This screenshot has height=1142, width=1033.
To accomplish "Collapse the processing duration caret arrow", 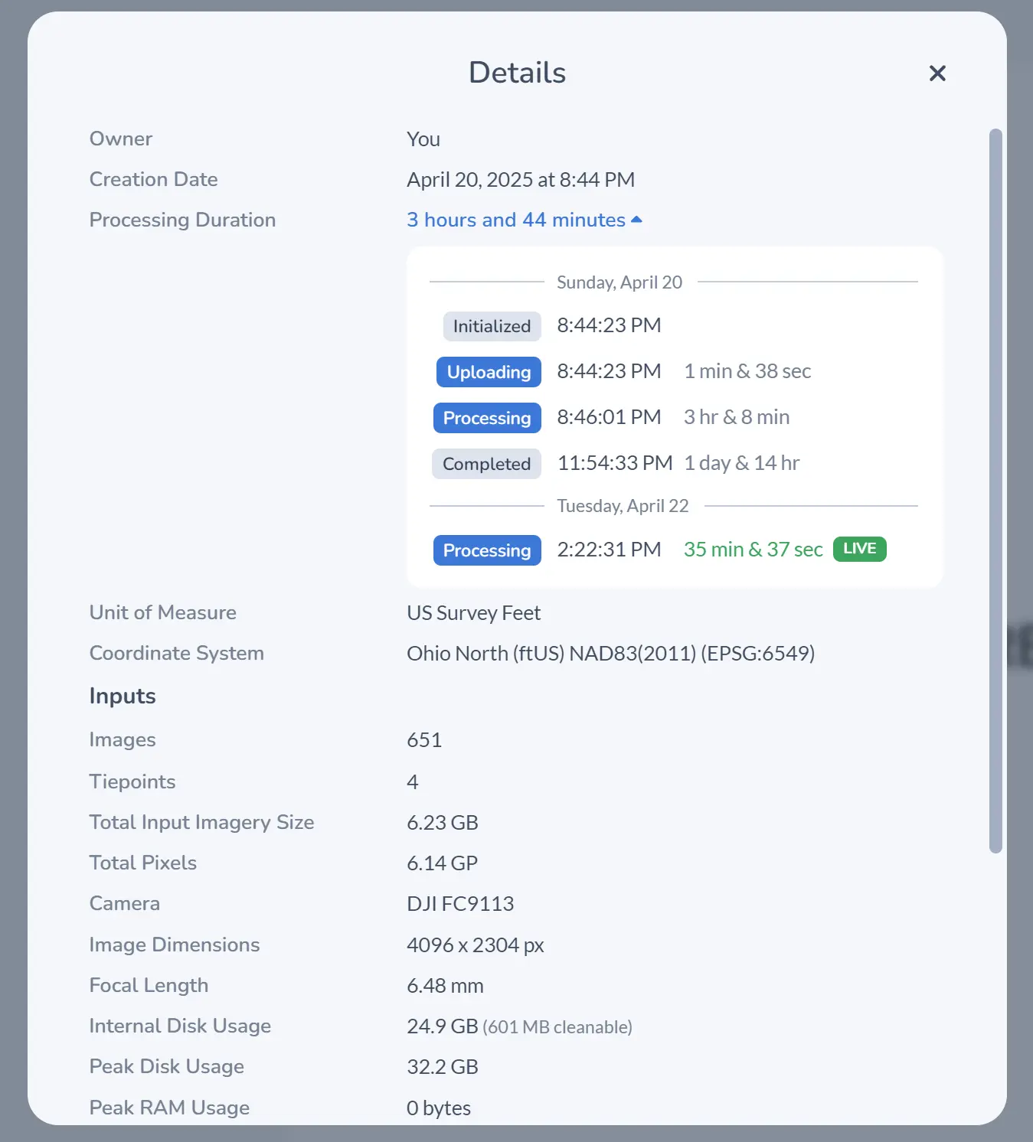I will click(636, 220).
